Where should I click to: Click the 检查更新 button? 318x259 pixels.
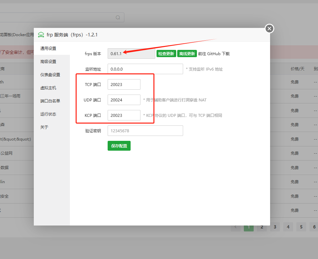coord(166,54)
